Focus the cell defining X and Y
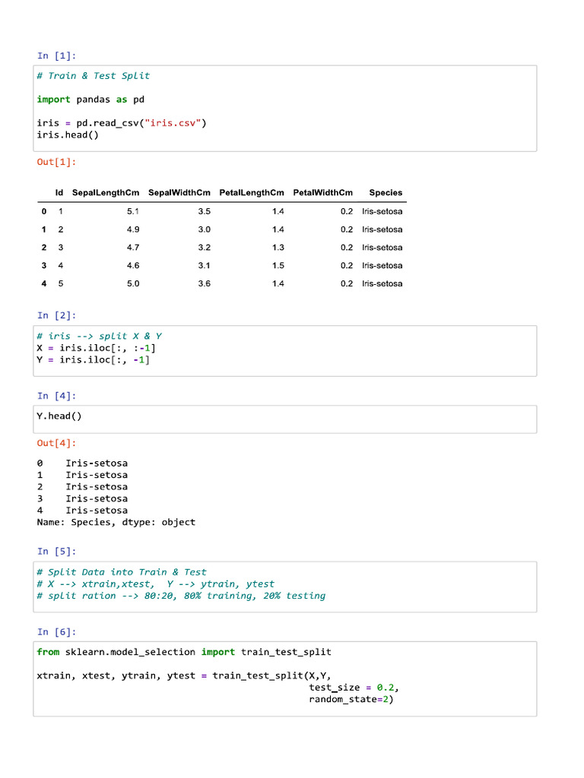Screen dimensions: 584x778 (284, 350)
